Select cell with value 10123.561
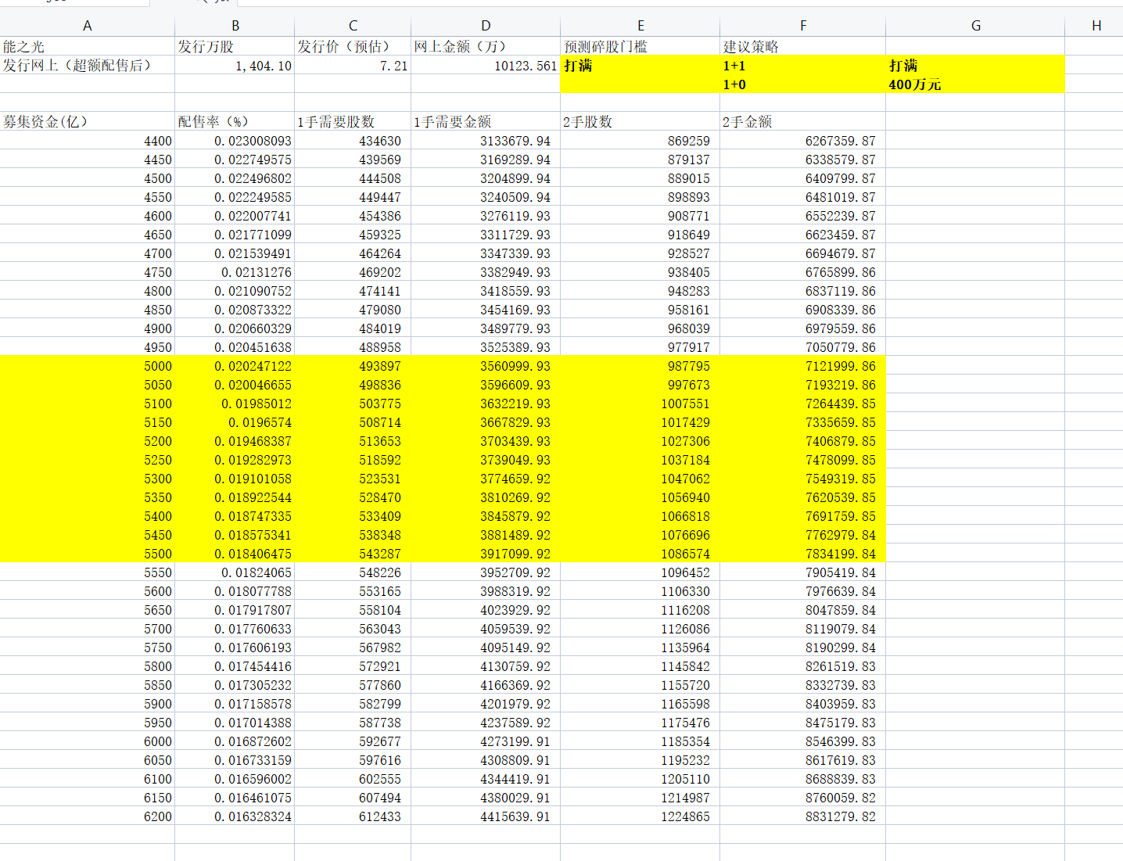 pos(486,65)
